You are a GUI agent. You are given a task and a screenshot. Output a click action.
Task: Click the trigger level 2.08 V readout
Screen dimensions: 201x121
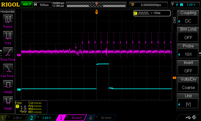tap(191, 5)
